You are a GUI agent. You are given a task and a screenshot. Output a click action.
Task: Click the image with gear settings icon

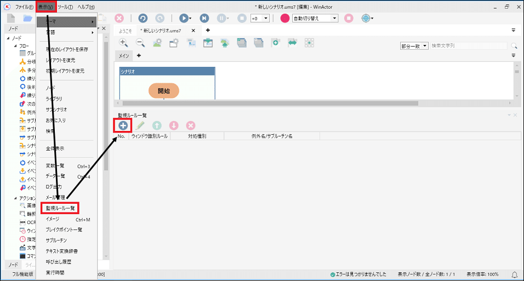(x=157, y=43)
